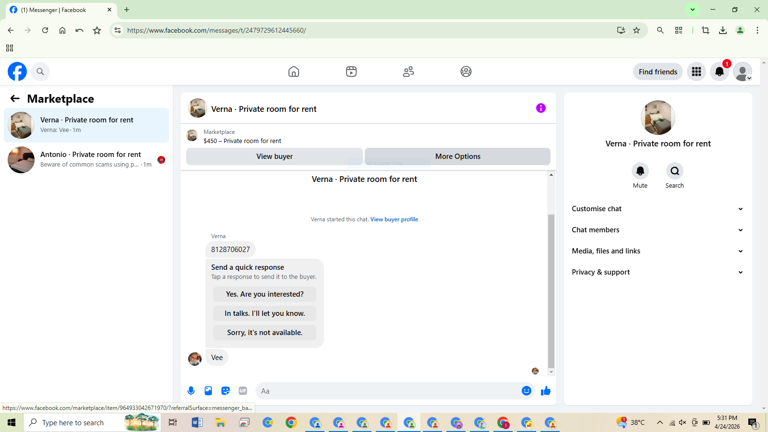The width and height of the screenshot is (768, 432).
Task: Open conversation information purple icon
Action: point(541,108)
